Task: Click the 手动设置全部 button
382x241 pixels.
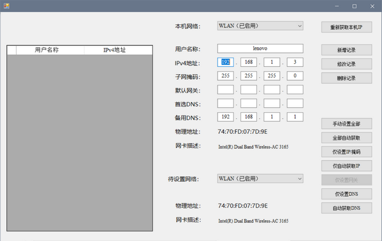Action: pyautogui.click(x=346, y=124)
